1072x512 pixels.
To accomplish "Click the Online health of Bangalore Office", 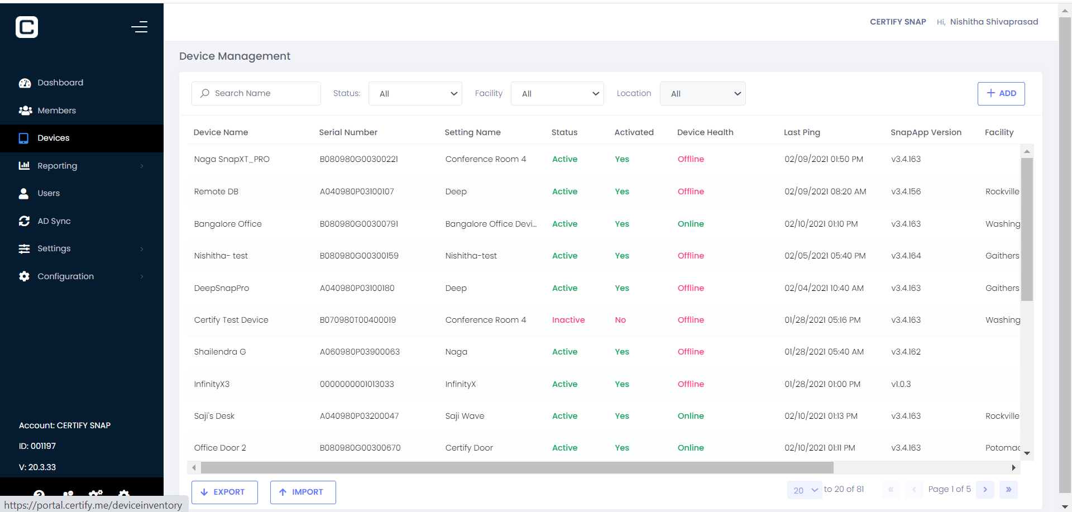I will 691,224.
